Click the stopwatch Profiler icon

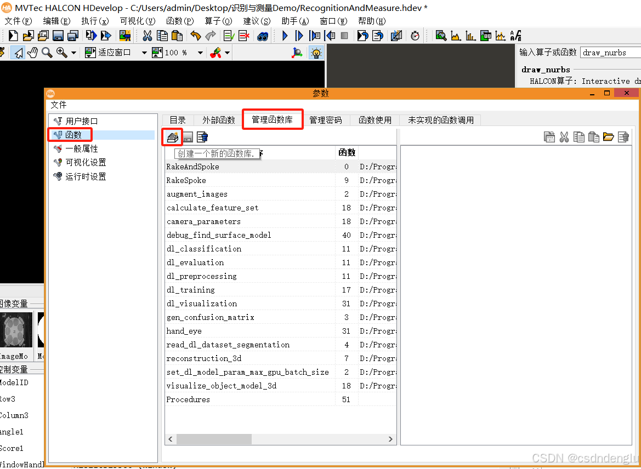pos(415,36)
